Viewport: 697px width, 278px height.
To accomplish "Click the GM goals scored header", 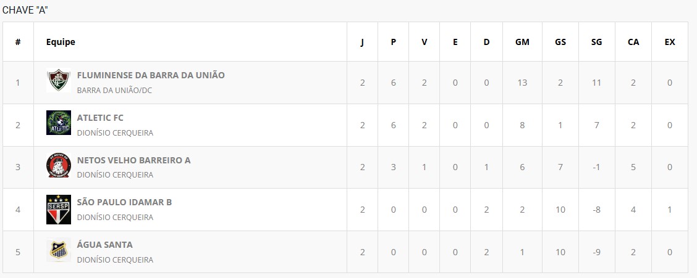I will (522, 42).
